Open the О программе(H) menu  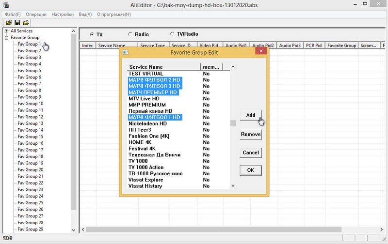[114, 15]
